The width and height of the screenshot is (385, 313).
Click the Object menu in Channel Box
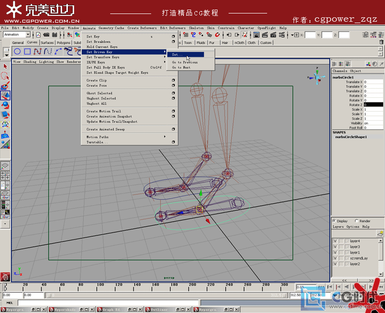click(355, 71)
